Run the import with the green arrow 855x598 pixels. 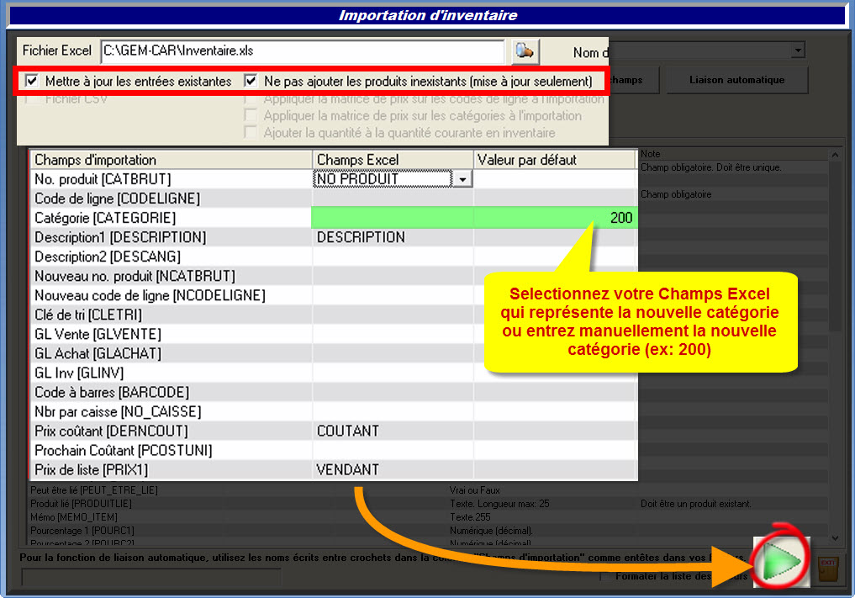(781, 562)
